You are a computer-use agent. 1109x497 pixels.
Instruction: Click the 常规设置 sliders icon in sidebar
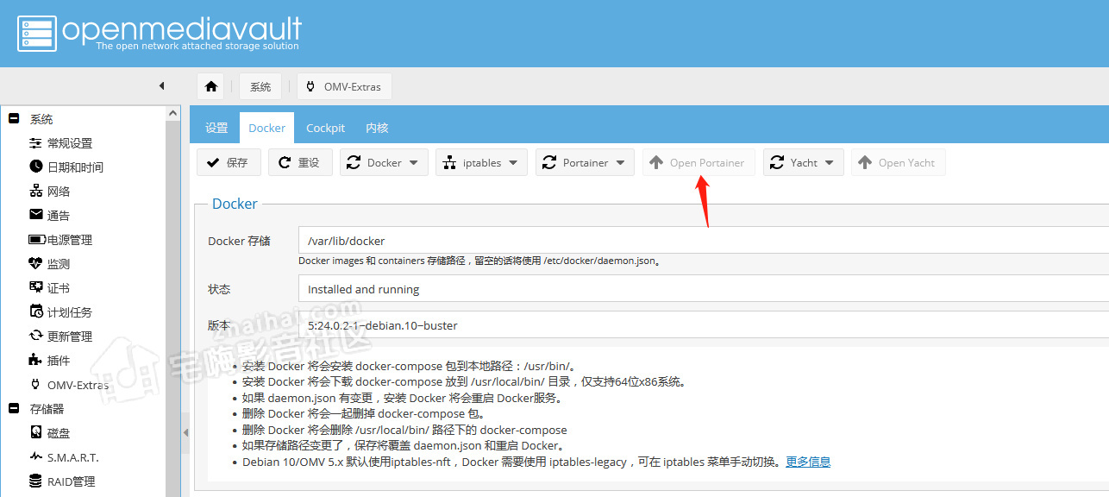pos(35,143)
